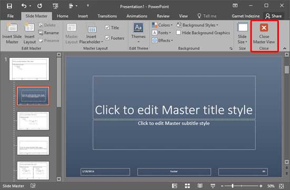Click the center Footer placeholder
Viewport: 290px width, 190px height.
point(174,172)
